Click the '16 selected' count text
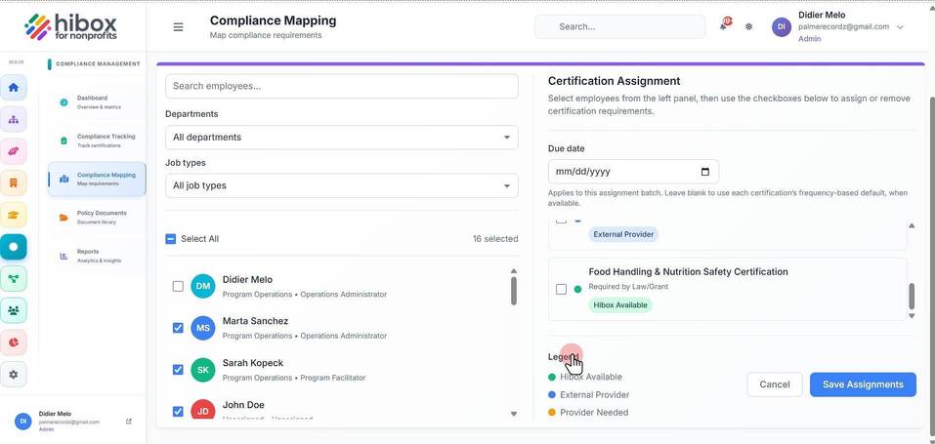The width and height of the screenshot is (935, 444). tap(495, 239)
